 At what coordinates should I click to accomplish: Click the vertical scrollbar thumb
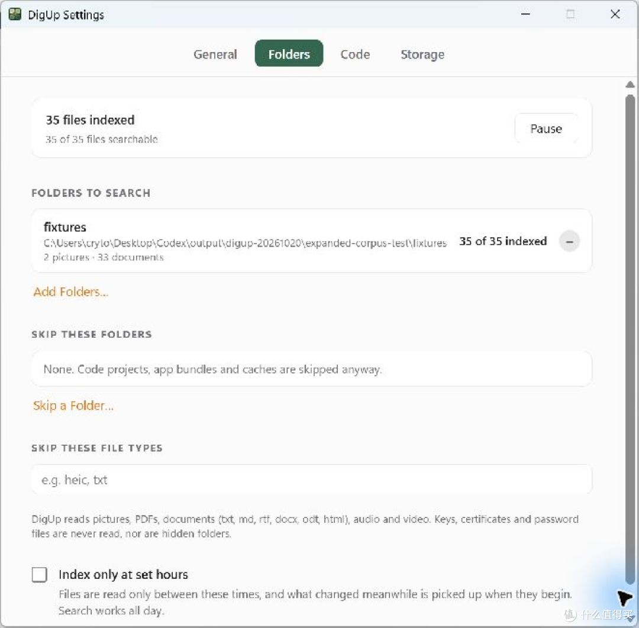[630, 339]
